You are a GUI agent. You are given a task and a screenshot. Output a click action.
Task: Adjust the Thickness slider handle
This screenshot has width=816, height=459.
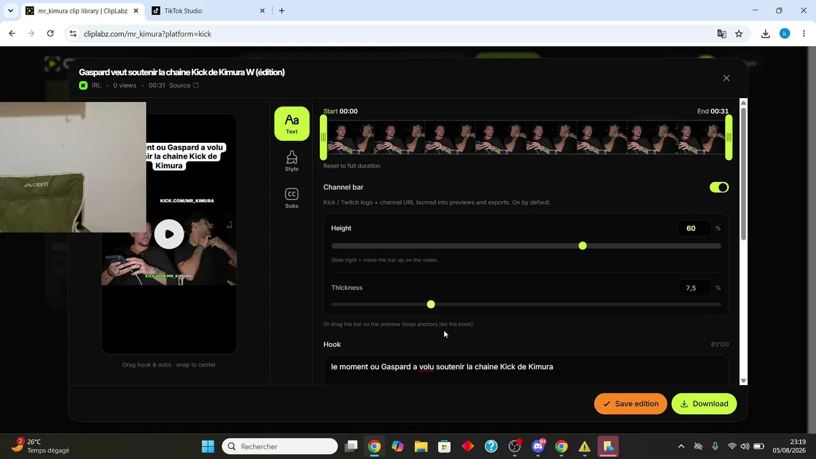click(431, 304)
